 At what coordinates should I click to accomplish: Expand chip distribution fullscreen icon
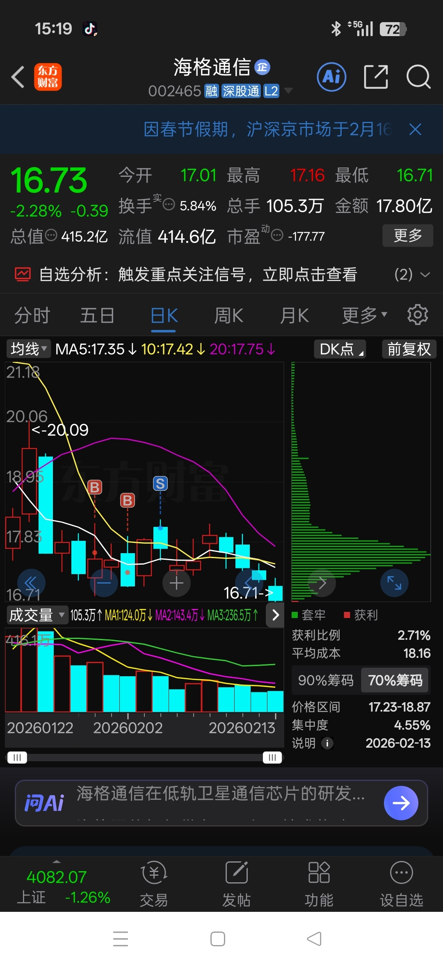pos(394,583)
